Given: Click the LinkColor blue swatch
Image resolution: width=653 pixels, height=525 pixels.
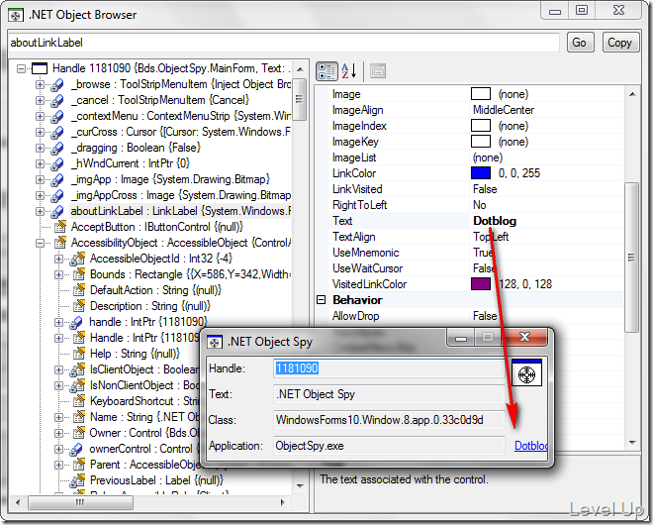Looking at the screenshot, I should pos(481,173).
